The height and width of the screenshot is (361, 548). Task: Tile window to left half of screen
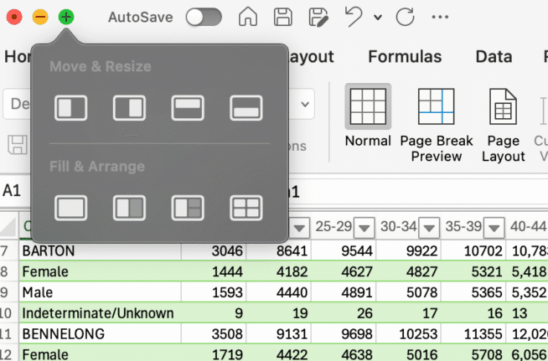click(x=70, y=108)
